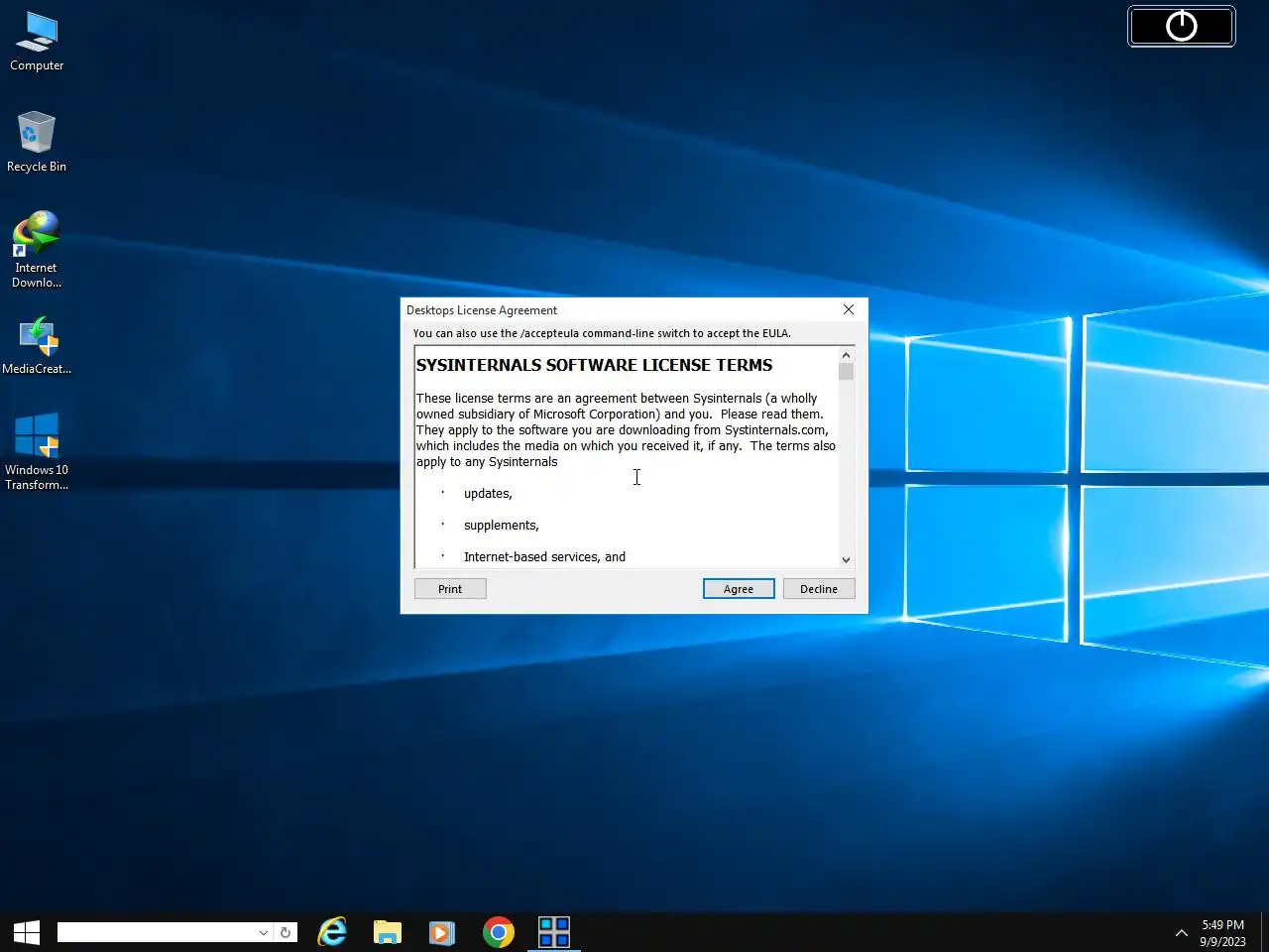The image size is (1269, 952).
Task: Launch Google Chrome from the taskbar
Action: pyautogui.click(x=499, y=932)
